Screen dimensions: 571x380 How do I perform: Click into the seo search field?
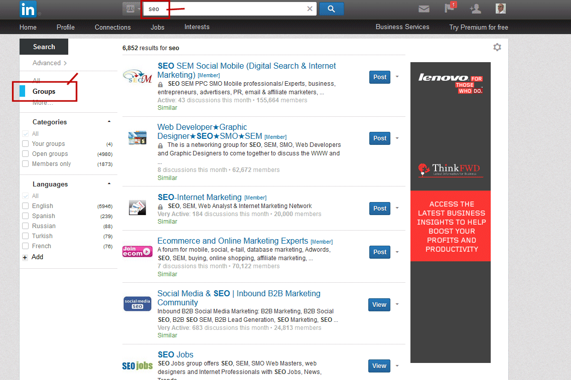click(x=229, y=9)
